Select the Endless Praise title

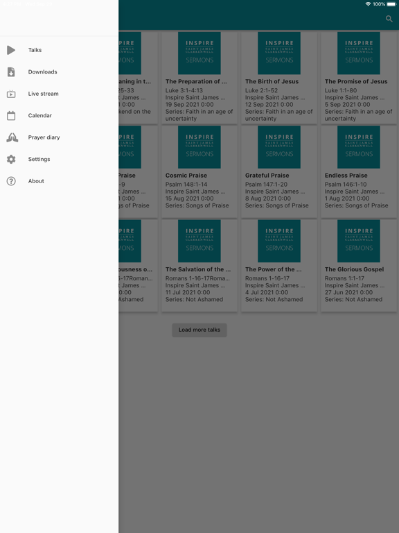(346, 176)
